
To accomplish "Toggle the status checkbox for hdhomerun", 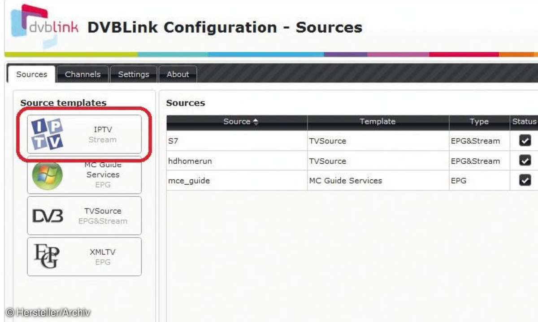I will point(525,161).
